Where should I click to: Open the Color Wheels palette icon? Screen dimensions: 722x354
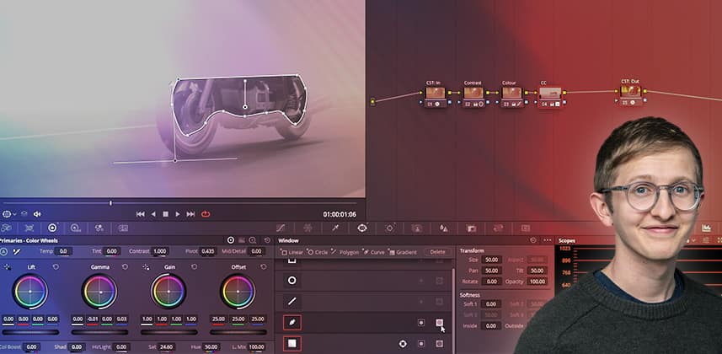pyautogui.click(x=52, y=228)
